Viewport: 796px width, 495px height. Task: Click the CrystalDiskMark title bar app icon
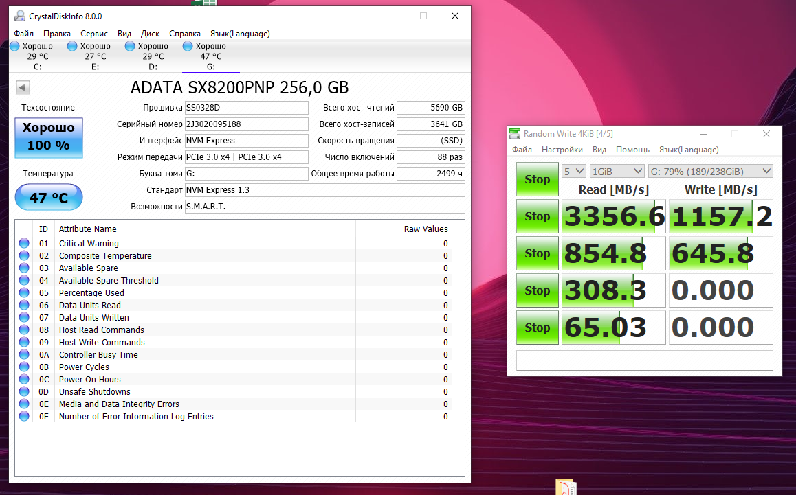coord(515,134)
